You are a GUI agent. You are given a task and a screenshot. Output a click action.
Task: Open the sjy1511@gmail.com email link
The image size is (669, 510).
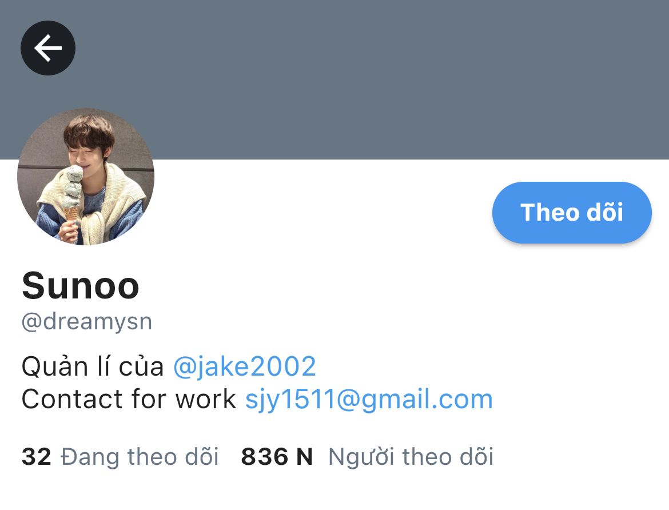coord(369,400)
